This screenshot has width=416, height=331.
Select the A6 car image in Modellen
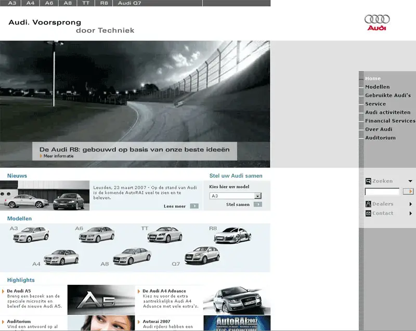point(97,234)
